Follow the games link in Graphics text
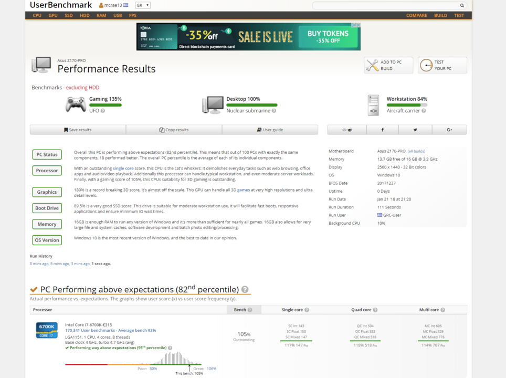The height and width of the screenshot is (378, 506). (244, 190)
